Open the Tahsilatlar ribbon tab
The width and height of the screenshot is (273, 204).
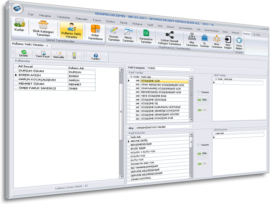tap(63, 17)
